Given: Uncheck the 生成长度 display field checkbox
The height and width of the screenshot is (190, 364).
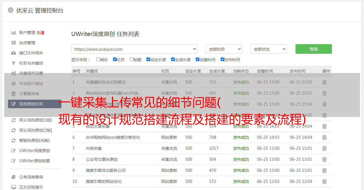Looking at the screenshot, I should point(173,59).
